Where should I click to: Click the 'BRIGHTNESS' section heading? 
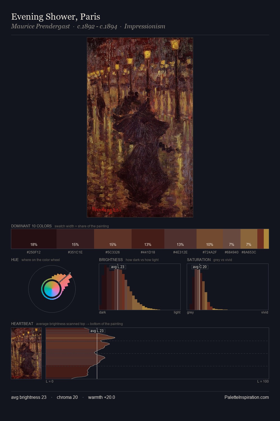(x=111, y=260)
